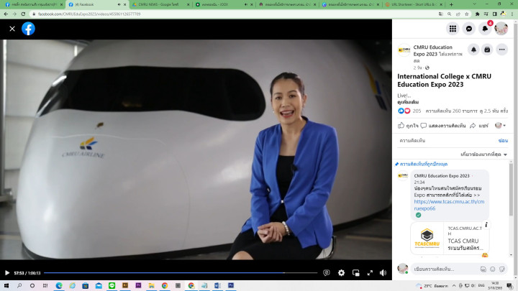Insert a GIF into comment
Screen dimensions: 518x291
pyautogui.click(x=483, y=269)
